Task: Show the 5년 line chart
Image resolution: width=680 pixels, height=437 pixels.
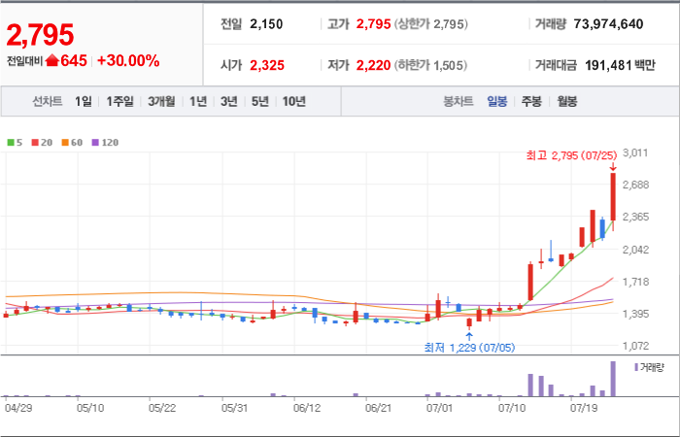Action: (260, 101)
